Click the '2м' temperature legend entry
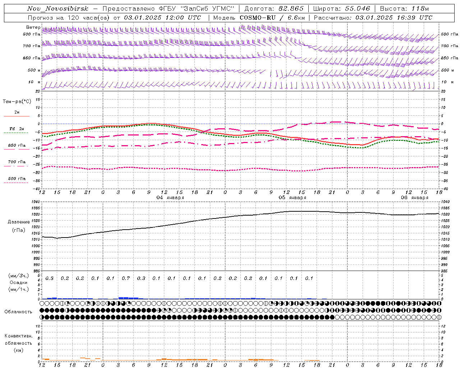 tap(17, 112)
